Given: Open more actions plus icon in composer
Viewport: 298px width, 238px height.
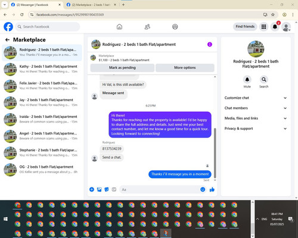Looking at the screenshot, I should [92, 189].
